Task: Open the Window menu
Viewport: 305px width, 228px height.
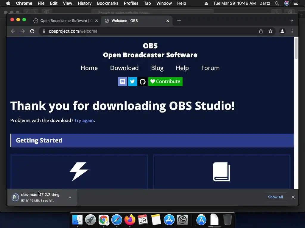Action: point(164,3)
